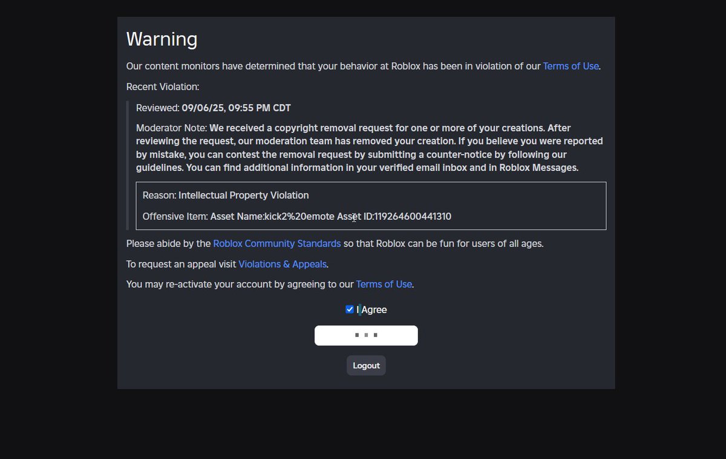The image size is (726, 459).
Task: Click the Recent Violation: label
Action: tap(162, 86)
